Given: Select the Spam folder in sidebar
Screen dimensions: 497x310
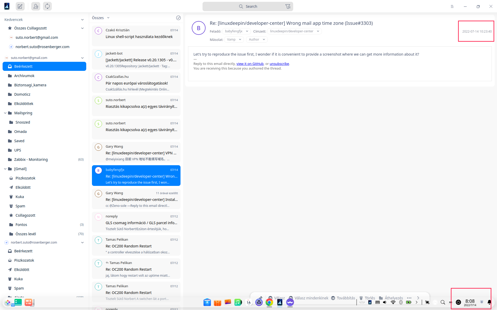Looking at the screenshot, I should tap(20, 206).
